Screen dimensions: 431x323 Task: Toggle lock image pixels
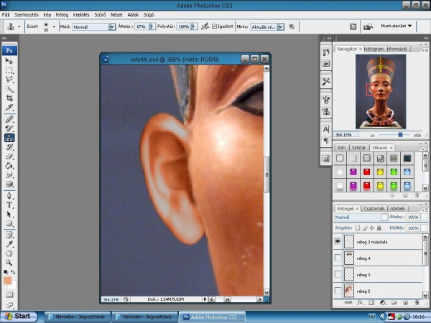pyautogui.click(x=365, y=228)
